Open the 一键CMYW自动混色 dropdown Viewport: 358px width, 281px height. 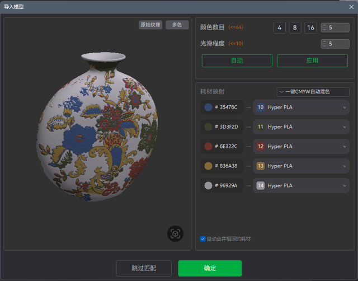313,92
